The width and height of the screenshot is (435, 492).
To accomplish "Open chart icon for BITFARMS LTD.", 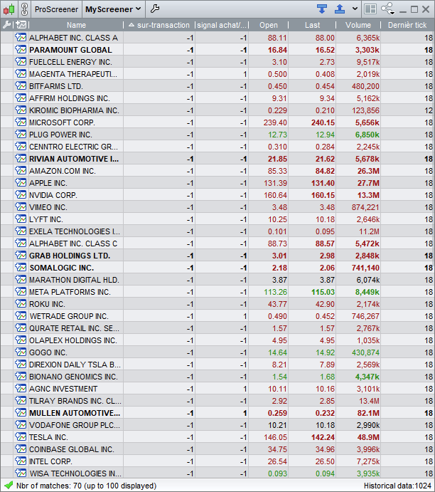I will pos(21,85).
